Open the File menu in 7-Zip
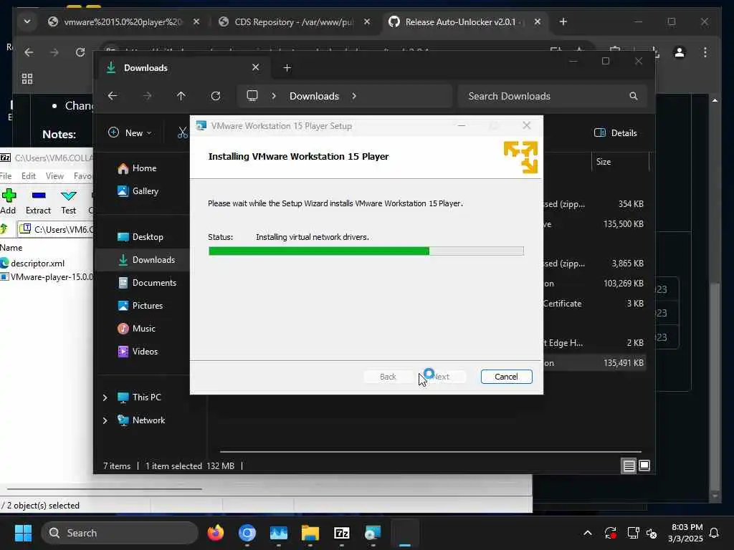The height and width of the screenshot is (550, 734). [6, 176]
